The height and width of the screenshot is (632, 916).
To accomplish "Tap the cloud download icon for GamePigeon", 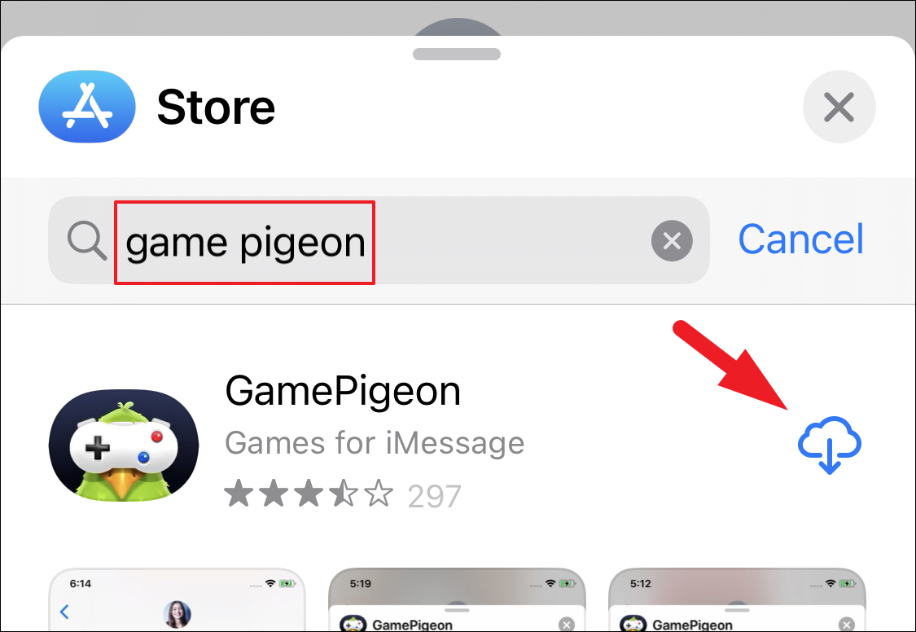I will [829, 445].
